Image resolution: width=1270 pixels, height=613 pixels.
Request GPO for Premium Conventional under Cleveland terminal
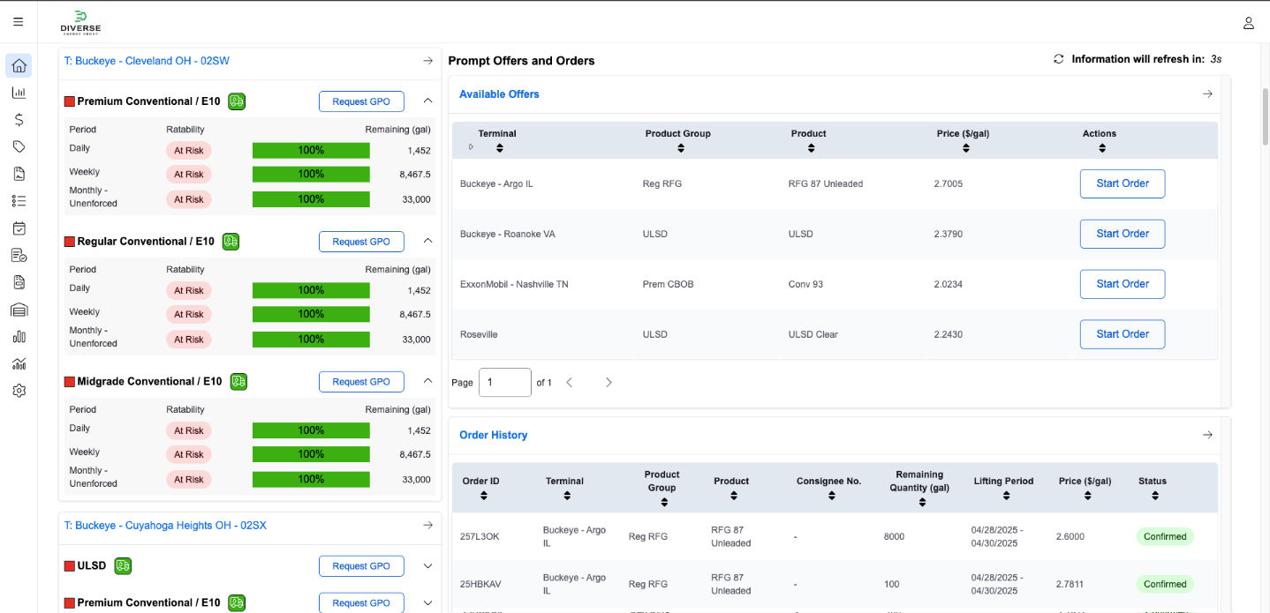click(x=361, y=101)
